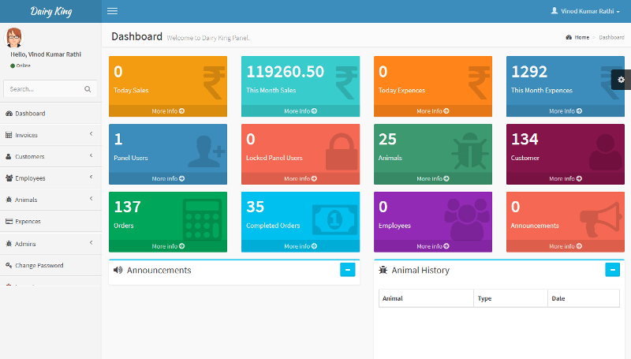This screenshot has height=359, width=631.
Task: Expand the Animals sidebar menu
Action: click(x=50, y=200)
